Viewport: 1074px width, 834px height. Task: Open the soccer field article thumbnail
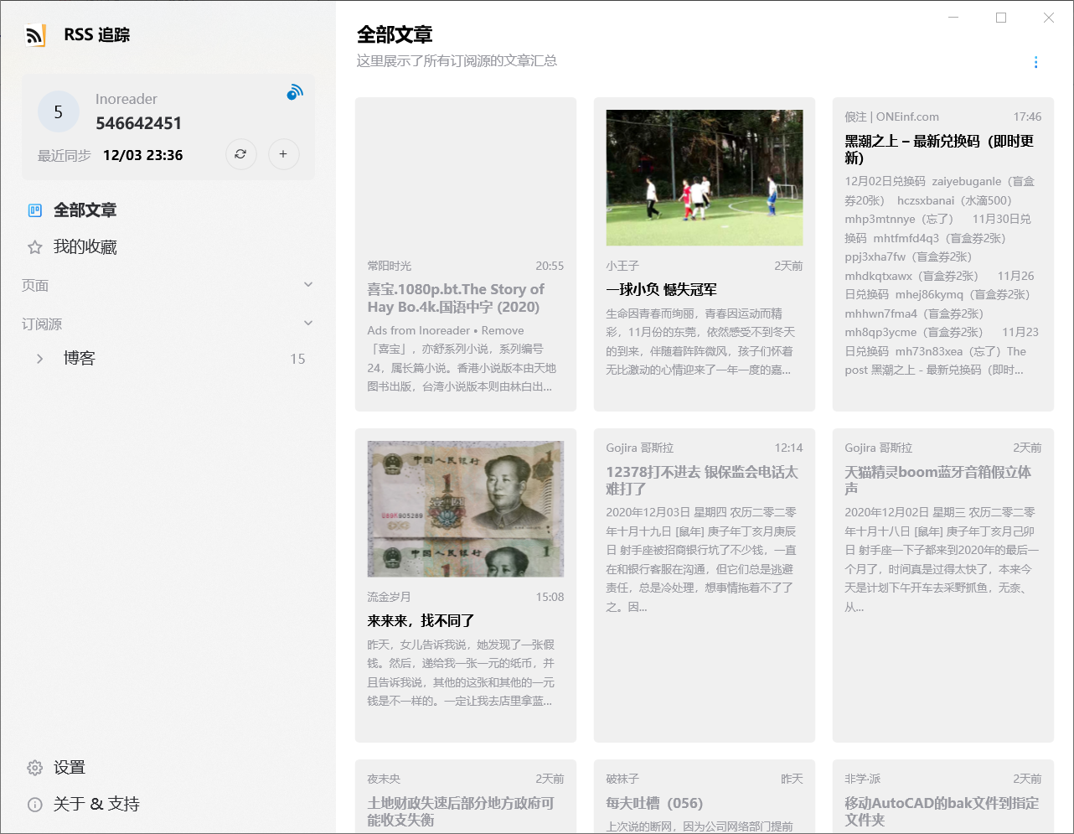705,178
